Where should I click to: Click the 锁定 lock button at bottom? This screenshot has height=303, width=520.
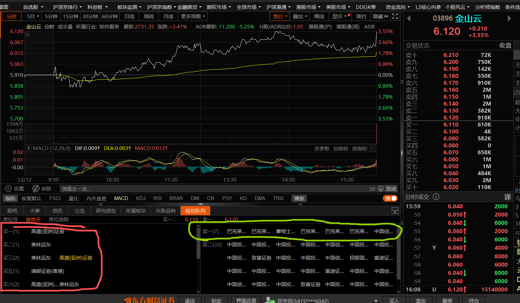click(x=216, y=300)
